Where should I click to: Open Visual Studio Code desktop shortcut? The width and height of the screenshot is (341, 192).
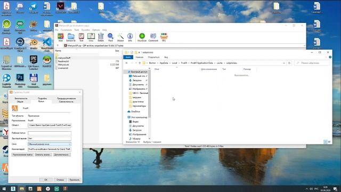coord(47,44)
